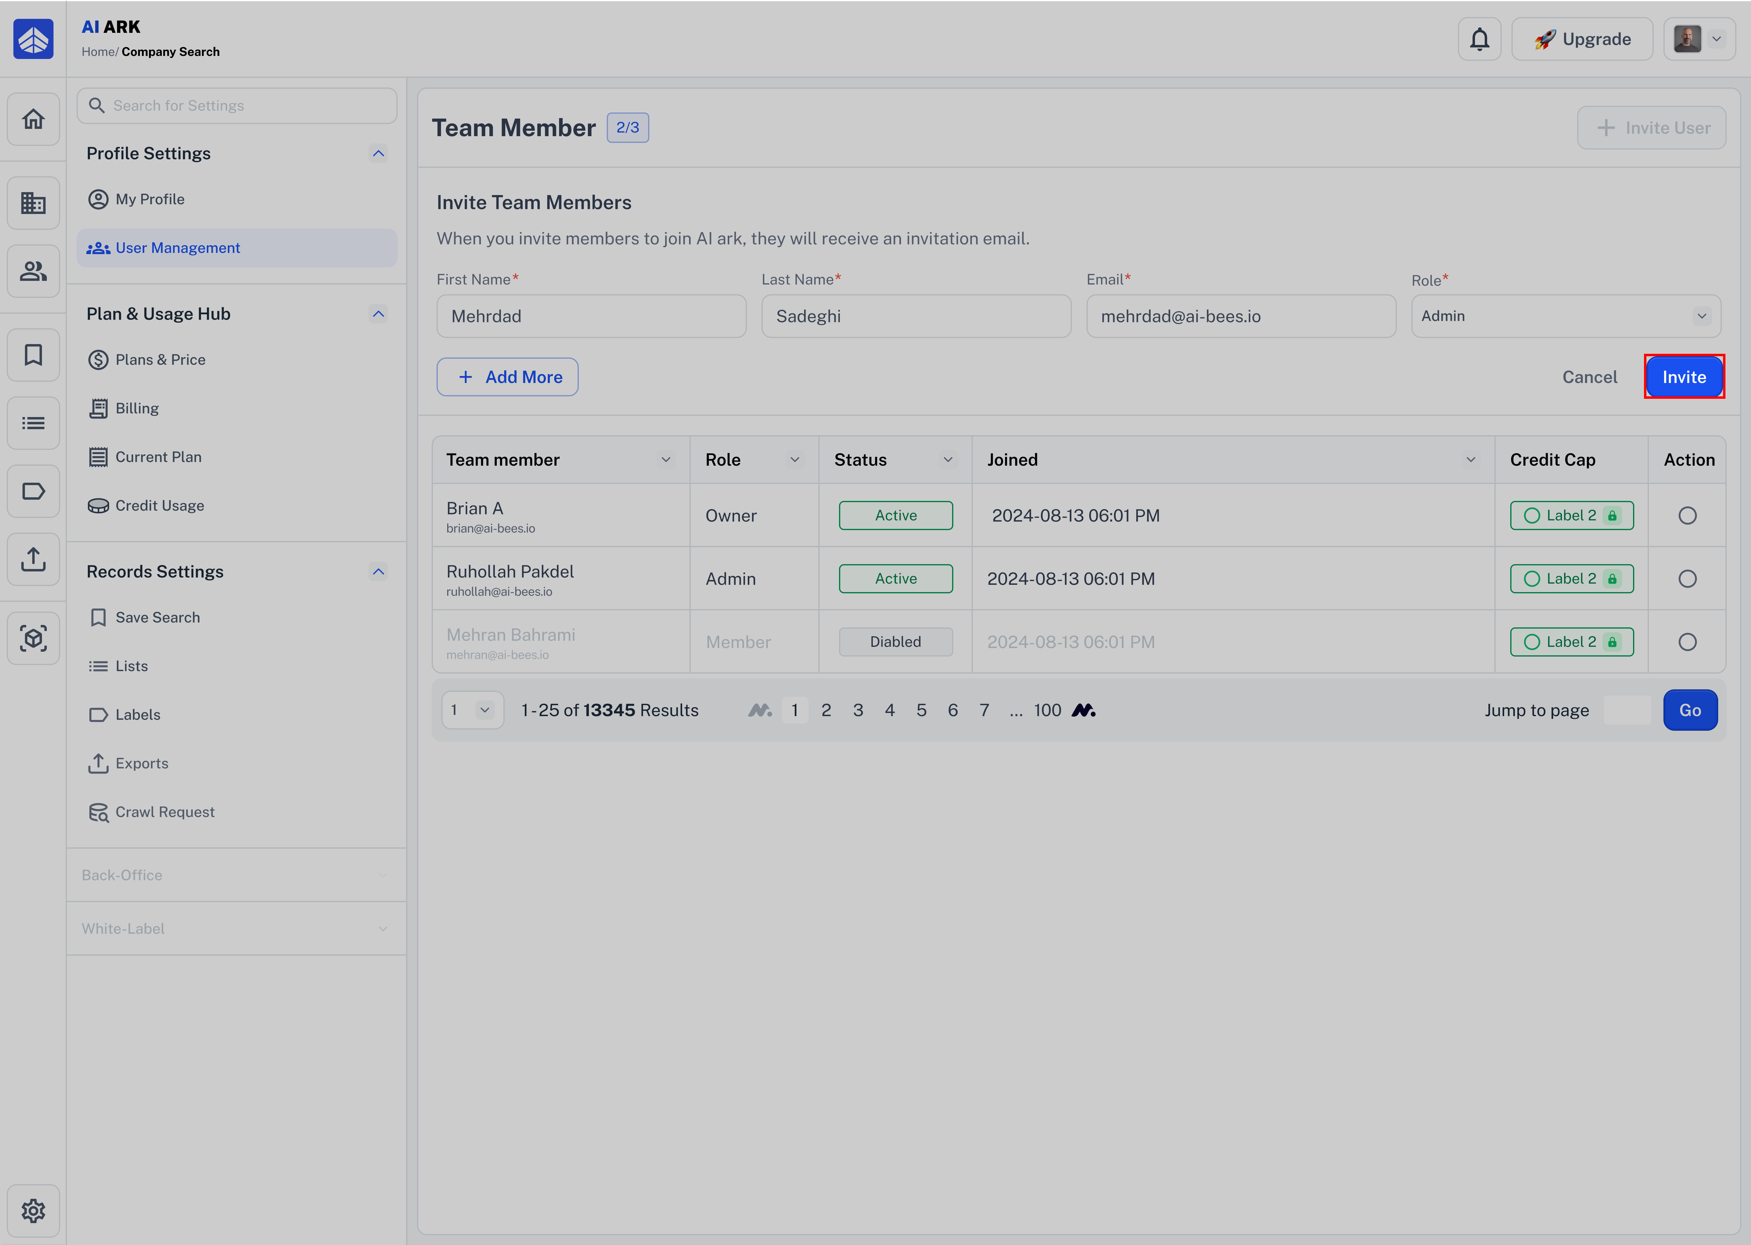Viewport: 1751px width, 1245px height.
Task: Open the list icon in left rail
Action: tap(33, 422)
